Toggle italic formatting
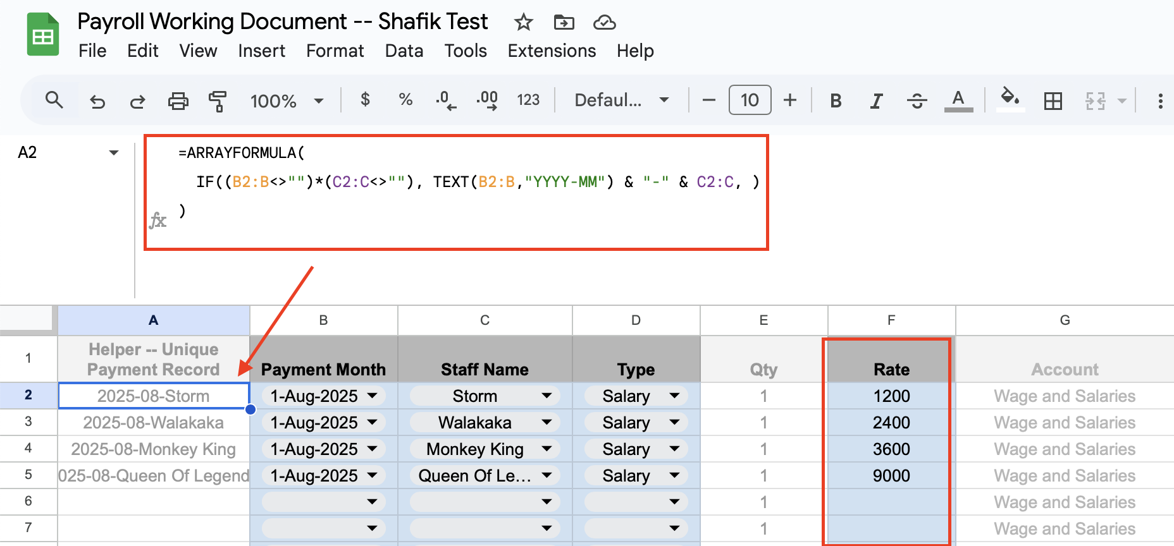 pyautogui.click(x=876, y=100)
